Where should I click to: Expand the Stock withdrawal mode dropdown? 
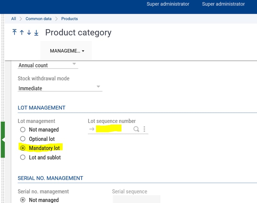click(x=60, y=88)
